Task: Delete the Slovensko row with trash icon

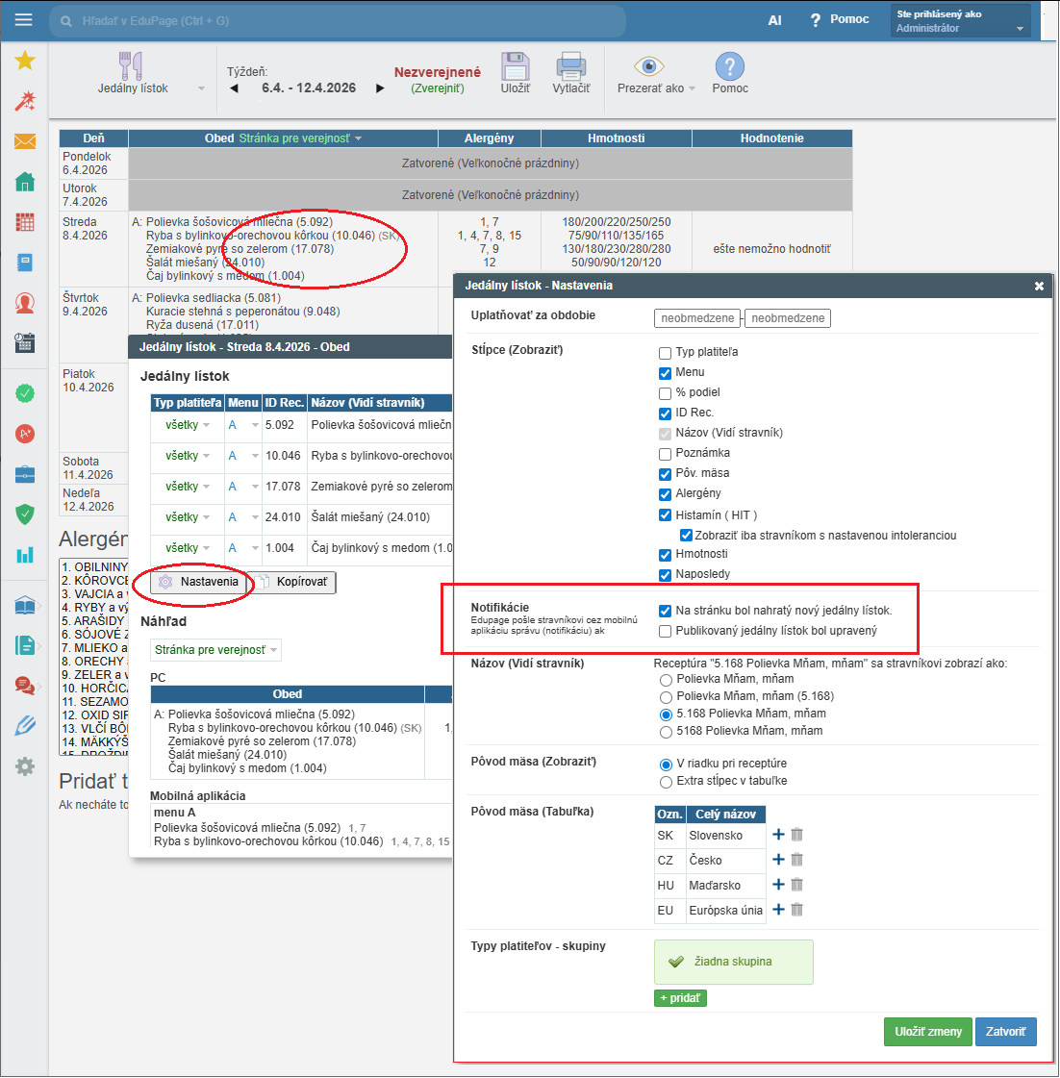Action: coord(797,835)
